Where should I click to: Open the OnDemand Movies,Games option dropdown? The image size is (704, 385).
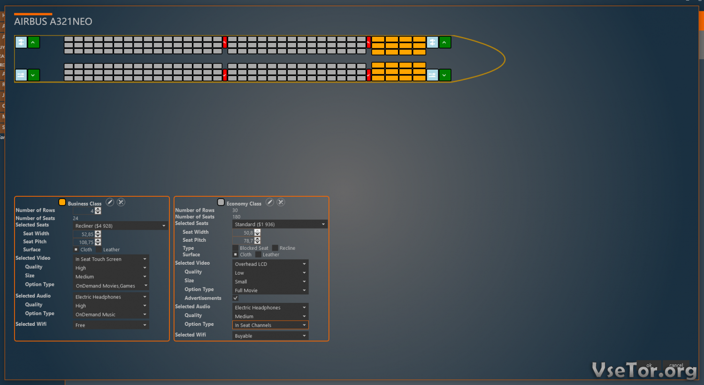[111, 285]
